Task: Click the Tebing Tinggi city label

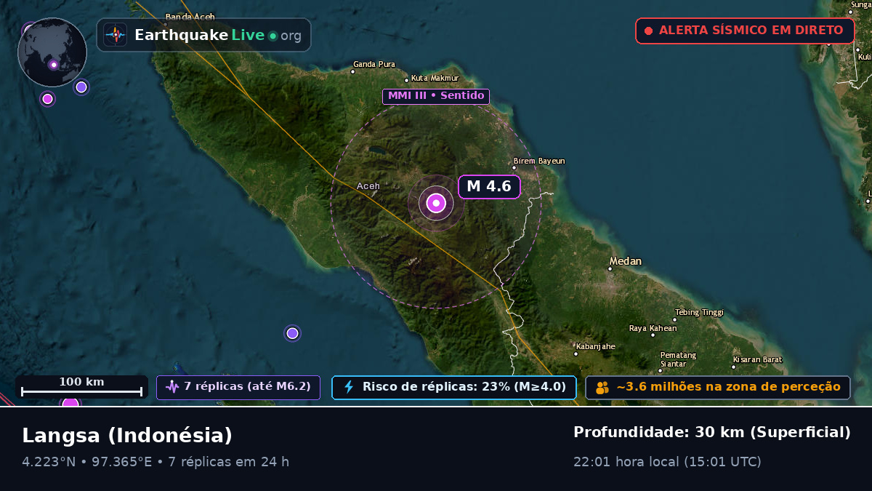Action: click(x=700, y=312)
